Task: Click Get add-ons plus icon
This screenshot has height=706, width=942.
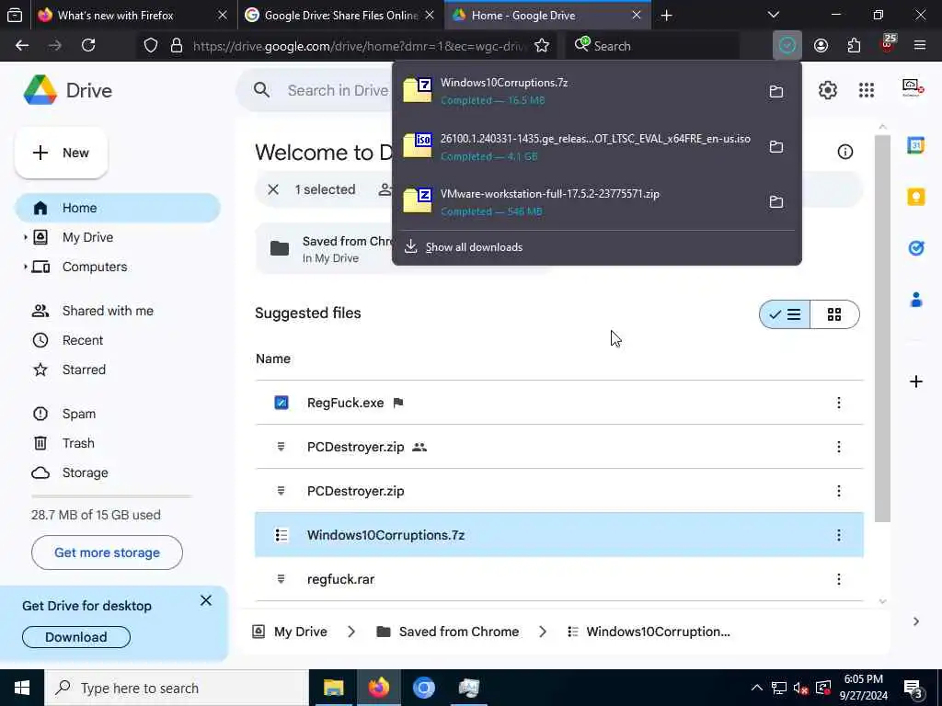Action: [916, 381]
